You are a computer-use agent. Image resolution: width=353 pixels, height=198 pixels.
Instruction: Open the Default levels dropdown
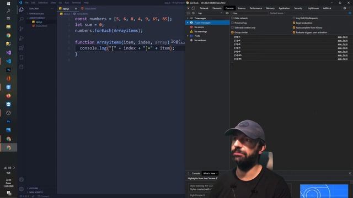click(x=277, y=13)
